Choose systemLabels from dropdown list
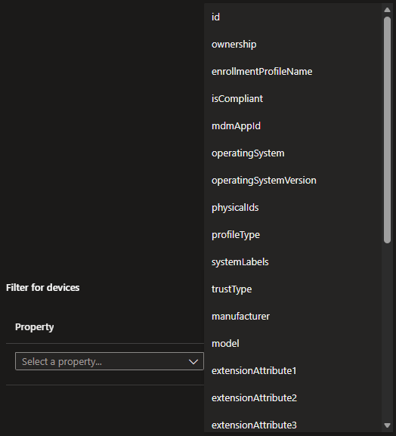Image resolution: width=396 pixels, height=436 pixels. coord(292,262)
